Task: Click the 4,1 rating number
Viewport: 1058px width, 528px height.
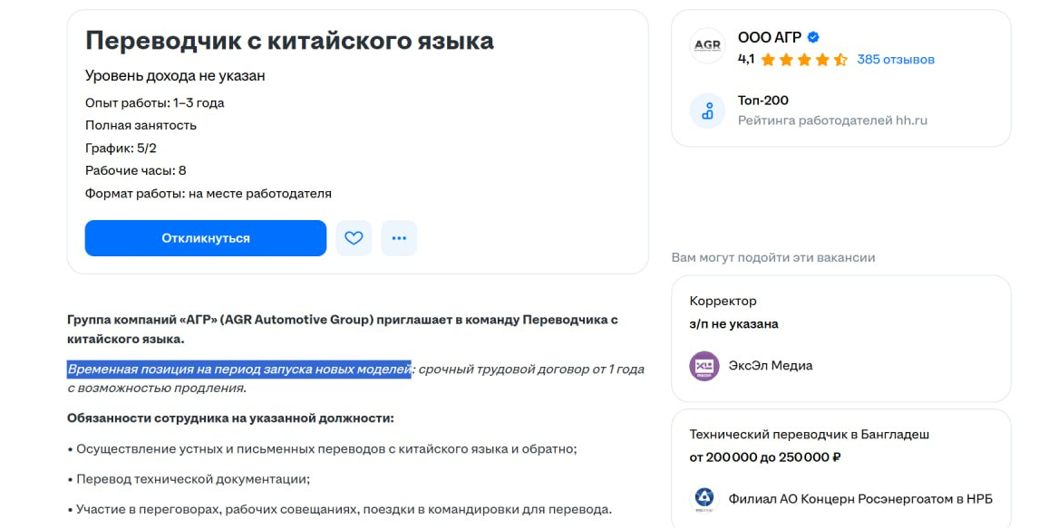Action: click(746, 60)
